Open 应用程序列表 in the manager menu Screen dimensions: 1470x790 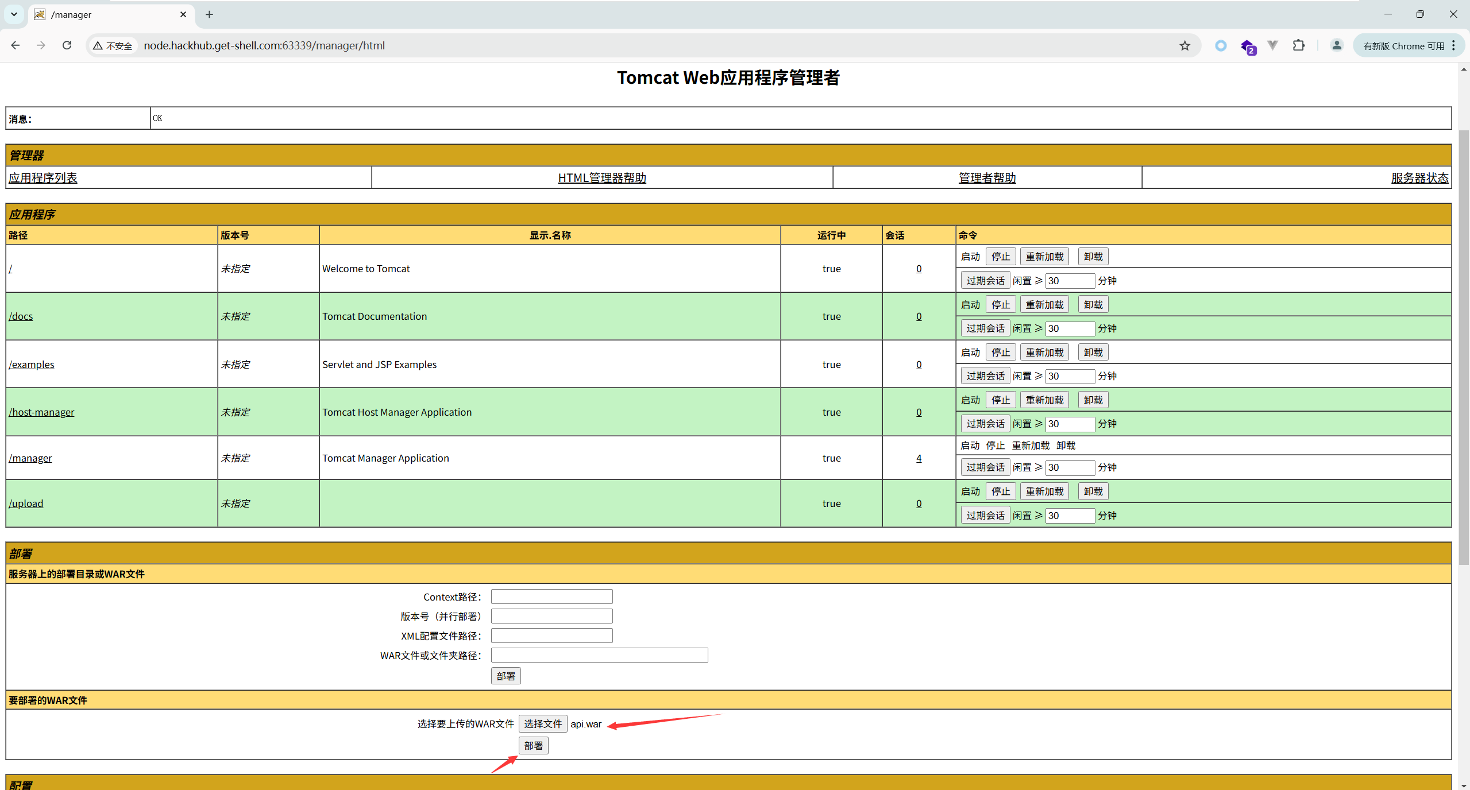pyautogui.click(x=43, y=177)
